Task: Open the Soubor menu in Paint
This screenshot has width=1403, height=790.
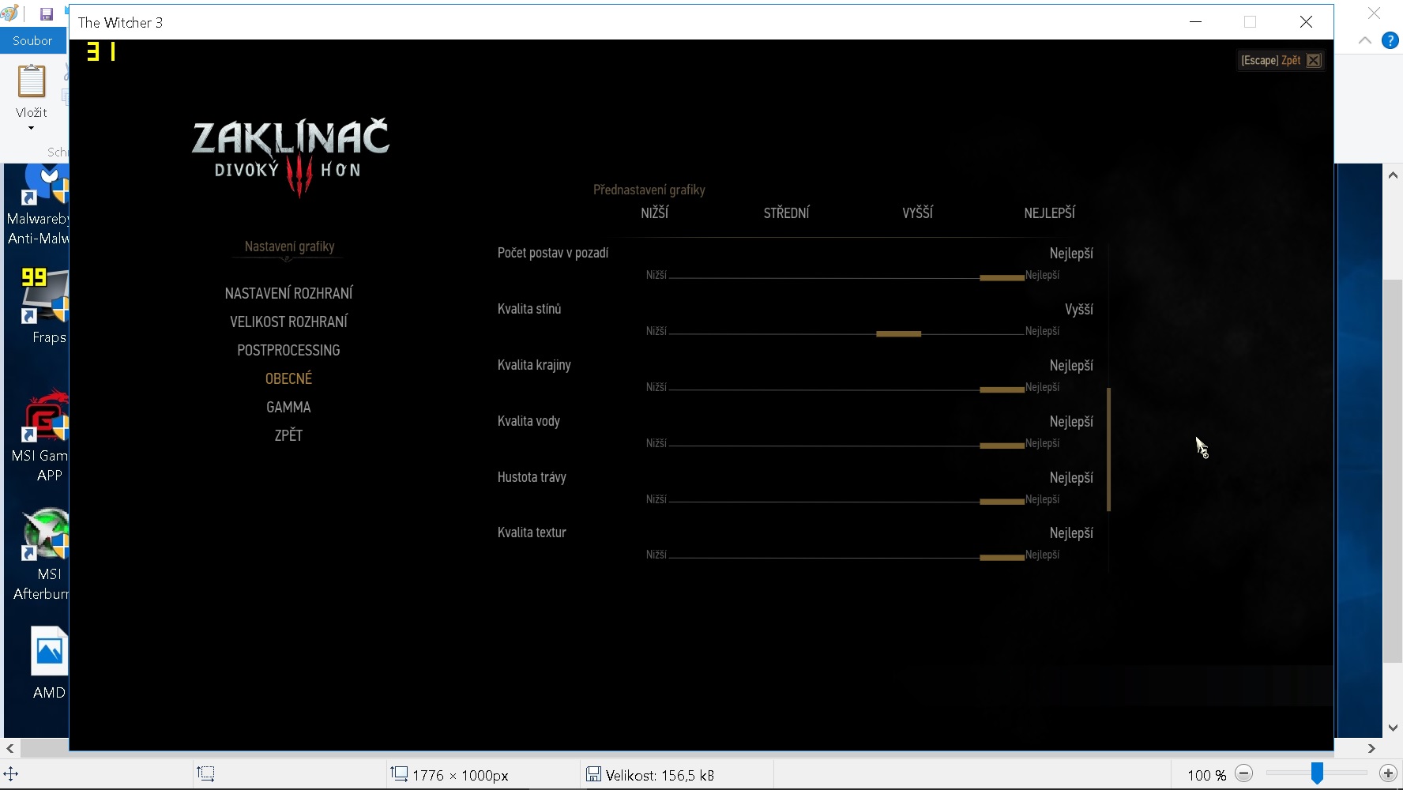Action: (x=32, y=41)
